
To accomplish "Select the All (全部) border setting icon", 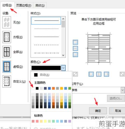I will (7, 52).
